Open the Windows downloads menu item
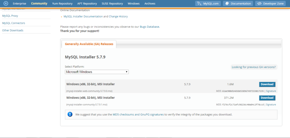The width and height of the screenshot is (290, 138). click(134, 3)
